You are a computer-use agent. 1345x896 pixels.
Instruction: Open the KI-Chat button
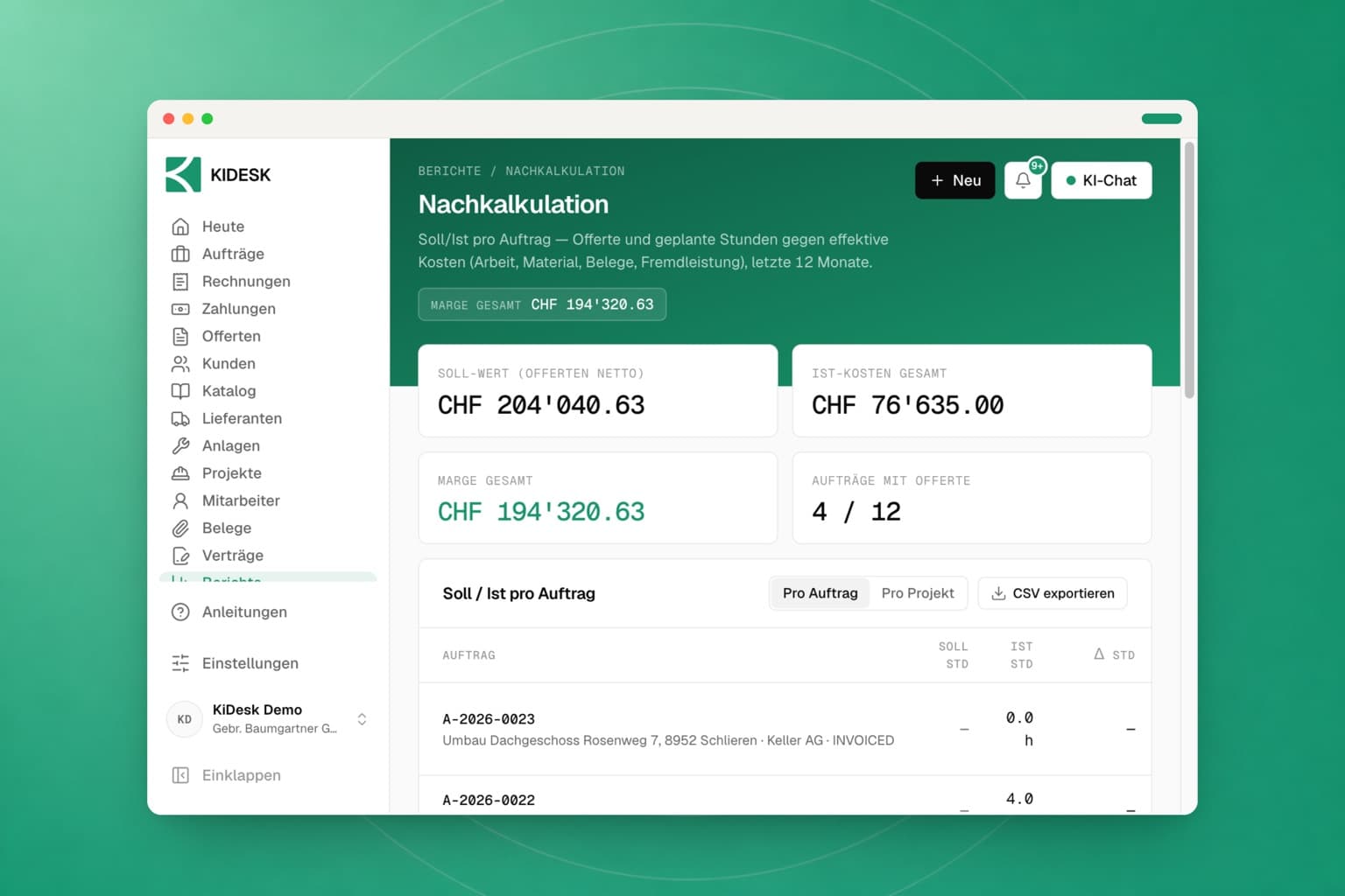click(1102, 180)
